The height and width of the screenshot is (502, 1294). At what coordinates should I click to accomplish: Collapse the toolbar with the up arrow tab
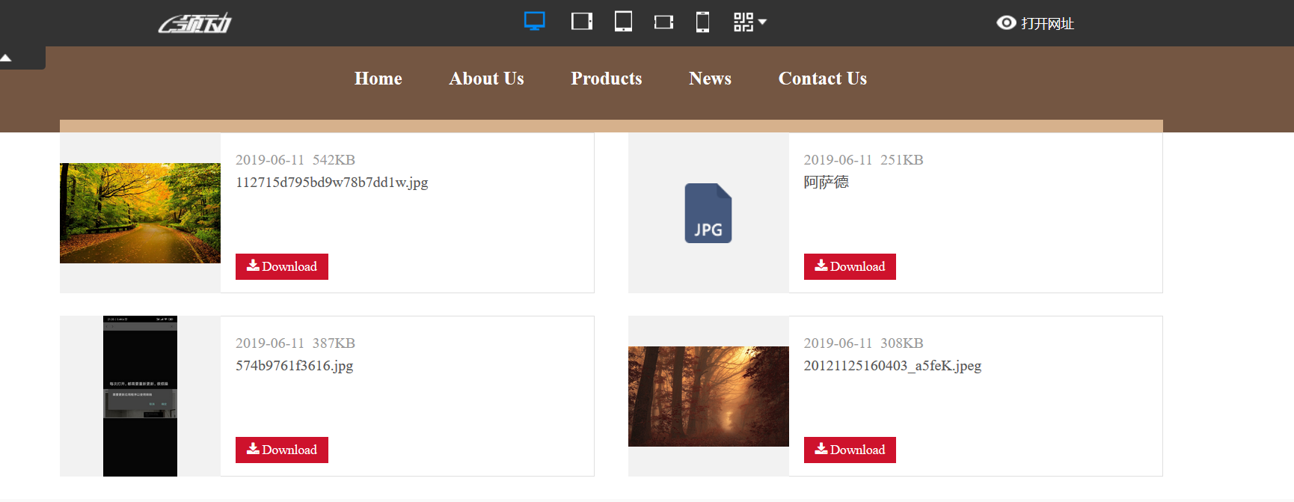(7, 58)
